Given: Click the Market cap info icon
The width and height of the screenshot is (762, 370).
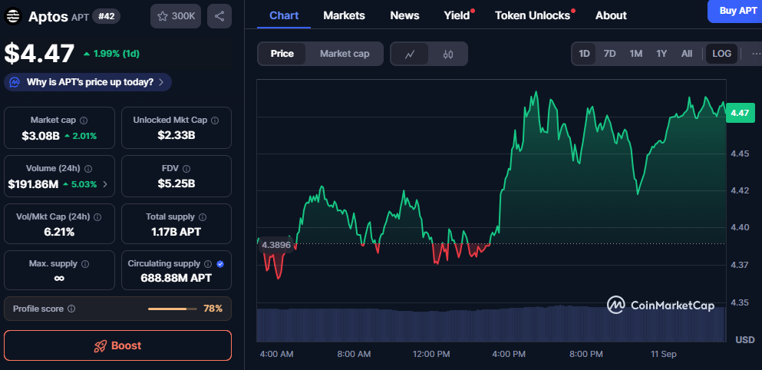Looking at the screenshot, I should (x=84, y=121).
